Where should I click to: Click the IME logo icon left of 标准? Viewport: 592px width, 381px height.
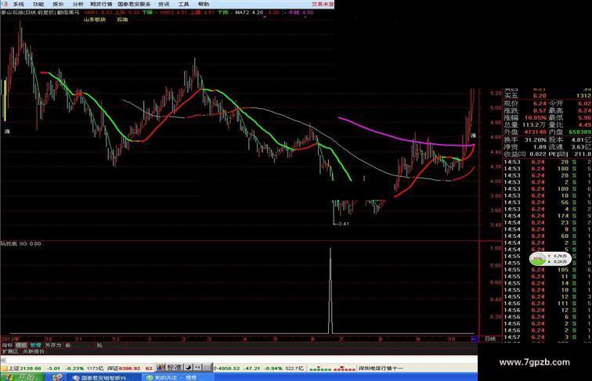[x=161, y=367]
